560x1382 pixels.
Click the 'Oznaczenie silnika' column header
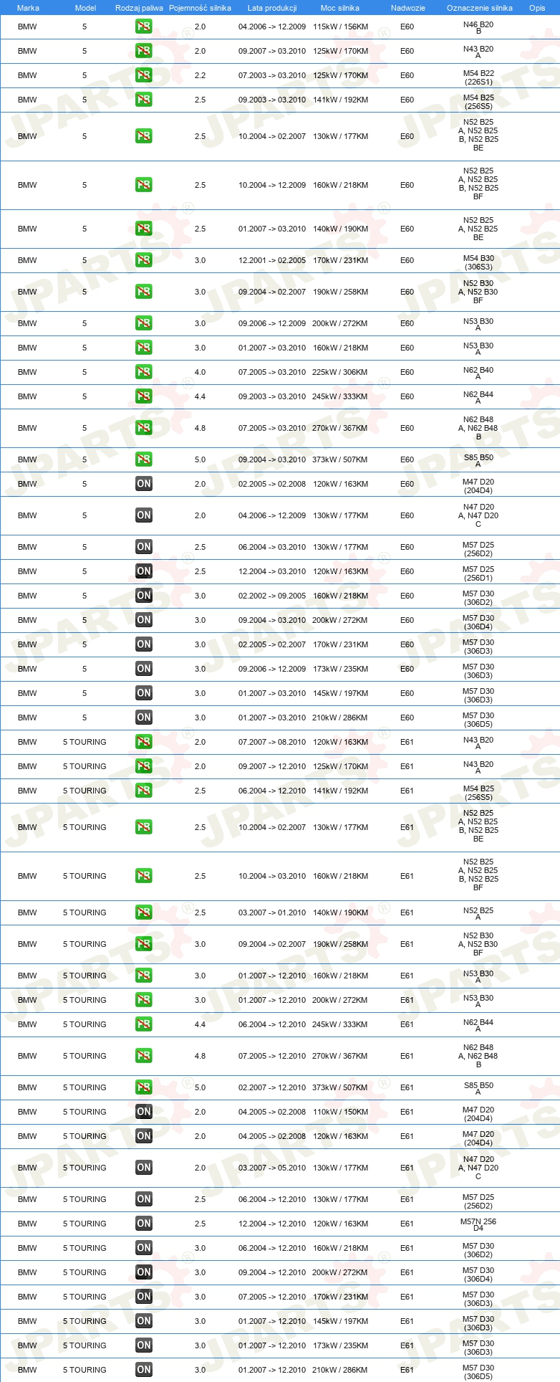coord(480,8)
